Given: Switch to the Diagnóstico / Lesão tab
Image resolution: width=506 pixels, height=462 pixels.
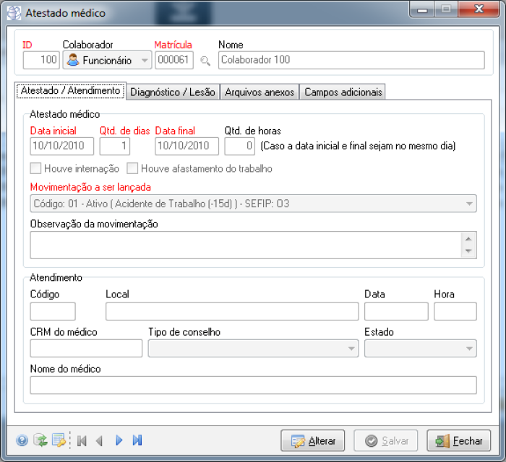Looking at the screenshot, I should (173, 92).
